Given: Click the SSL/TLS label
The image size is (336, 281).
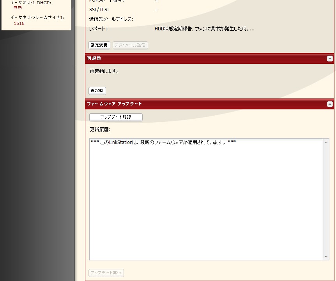Looking at the screenshot, I should point(99,10).
